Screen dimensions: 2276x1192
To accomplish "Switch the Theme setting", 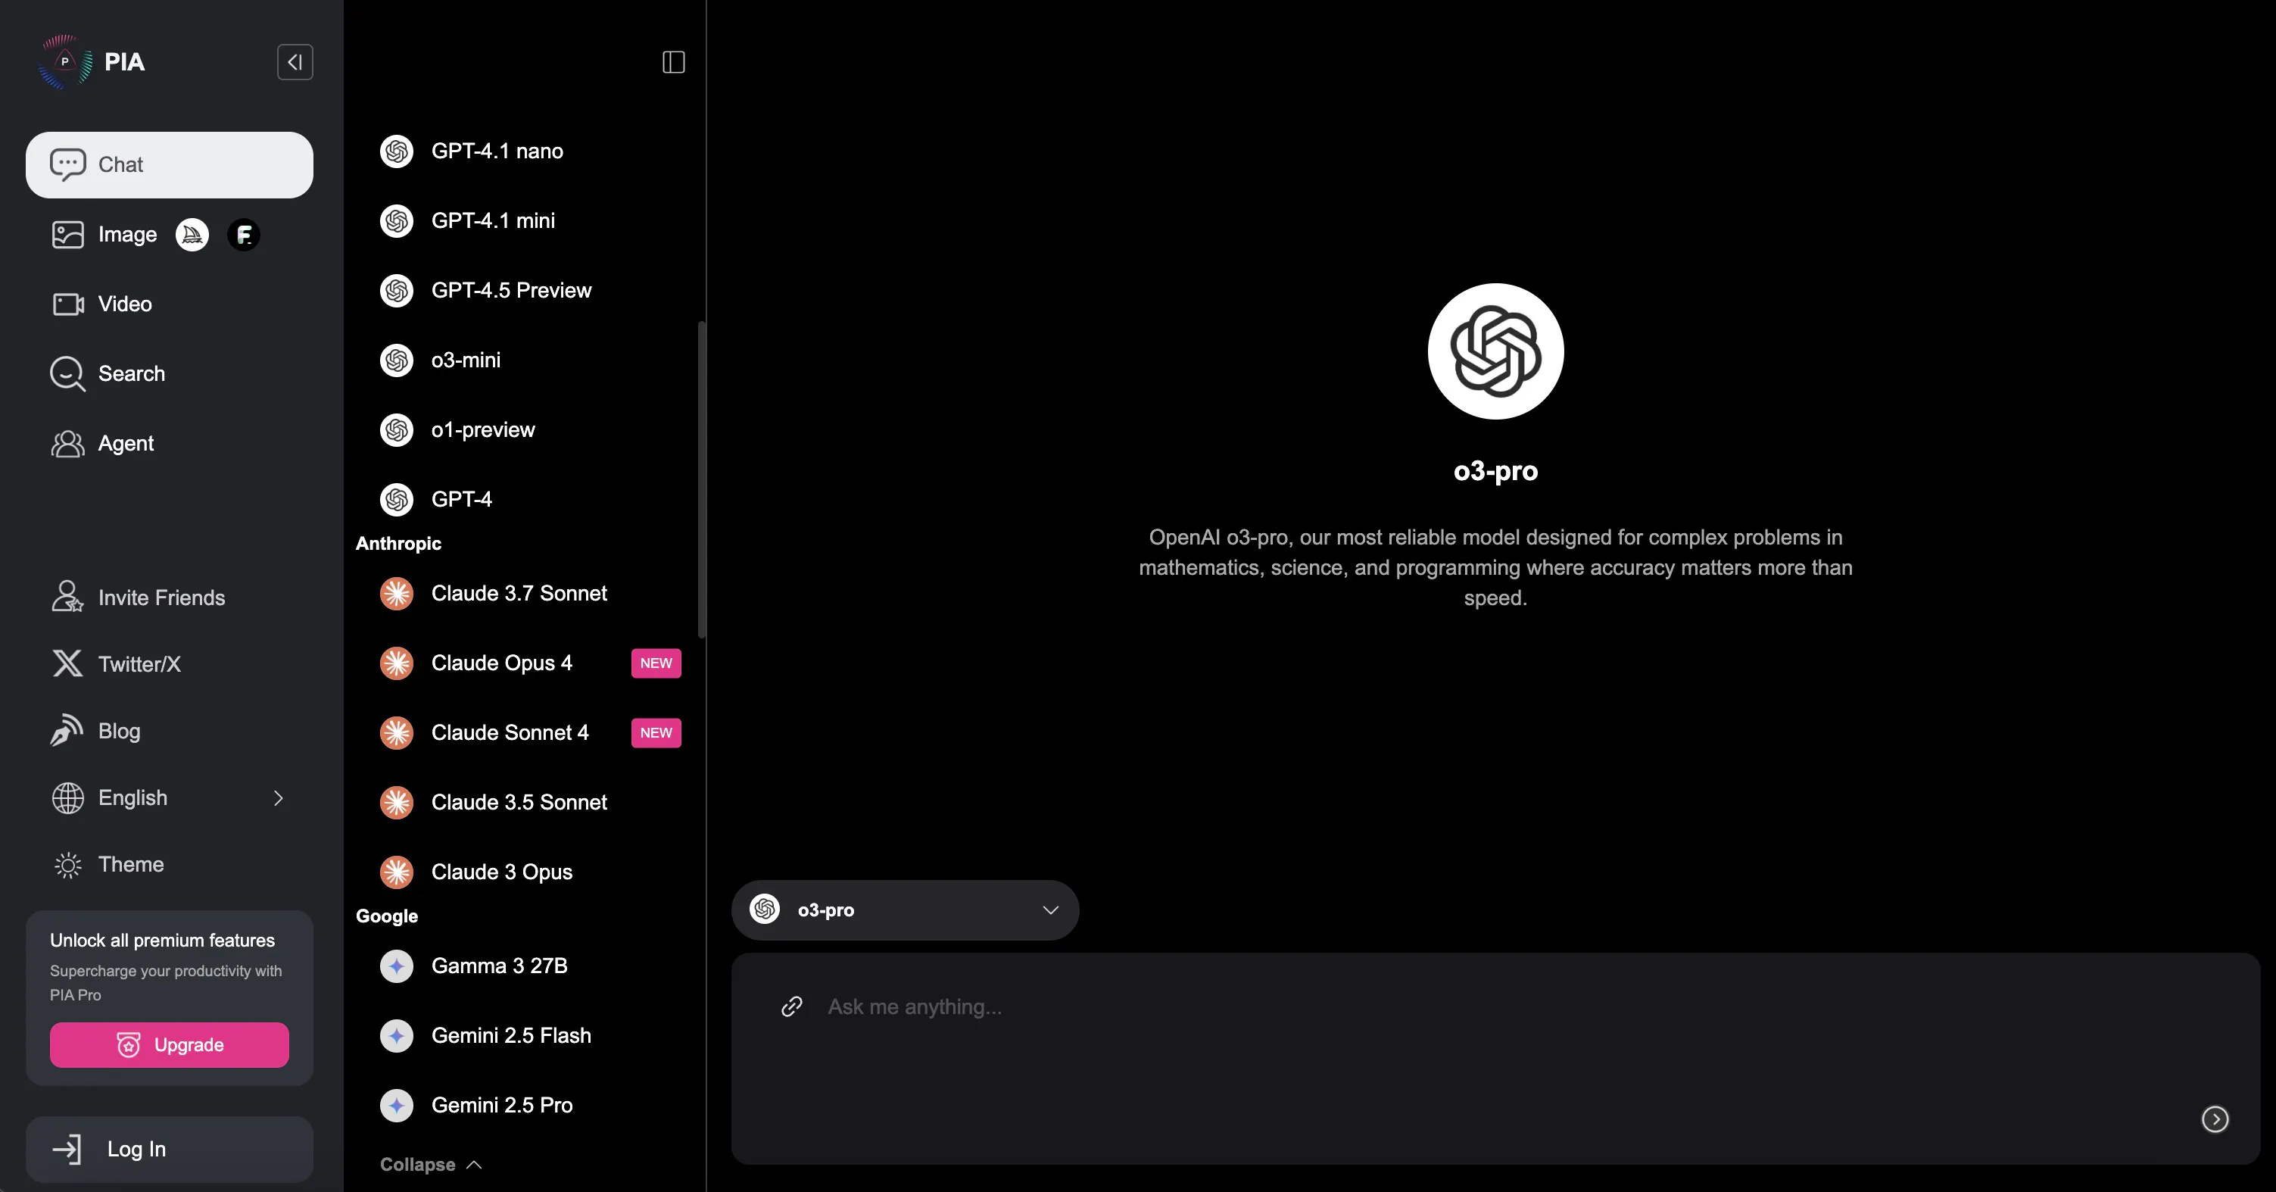I will click(x=170, y=864).
